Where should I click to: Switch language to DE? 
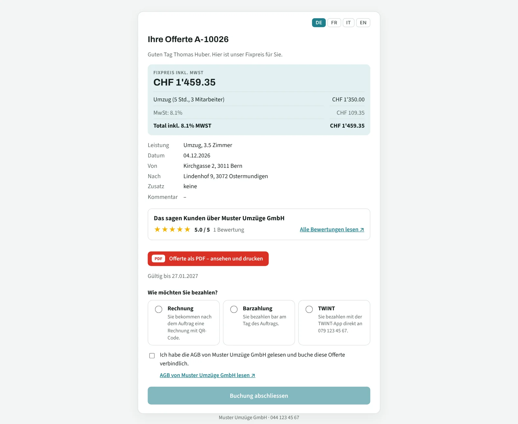tap(319, 23)
